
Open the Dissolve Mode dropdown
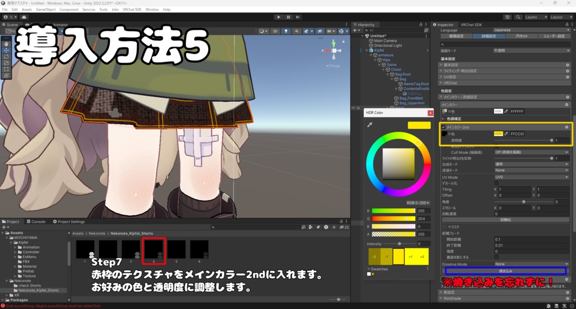(x=532, y=264)
